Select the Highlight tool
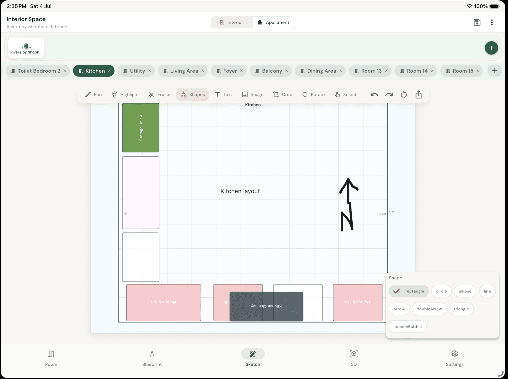 (125, 94)
